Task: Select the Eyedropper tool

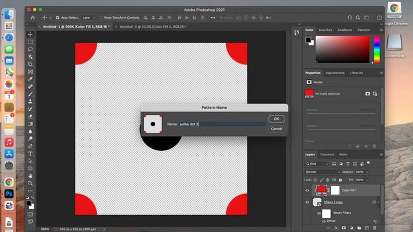Action: (30, 79)
